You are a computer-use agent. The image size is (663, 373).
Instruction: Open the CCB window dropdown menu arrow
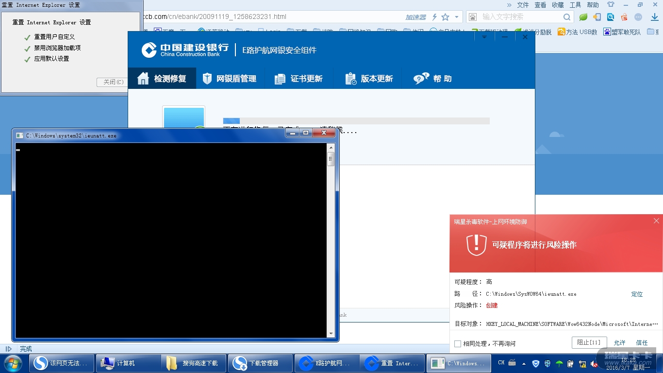coord(484,37)
